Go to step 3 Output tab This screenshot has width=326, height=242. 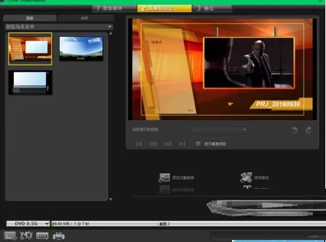(212, 9)
